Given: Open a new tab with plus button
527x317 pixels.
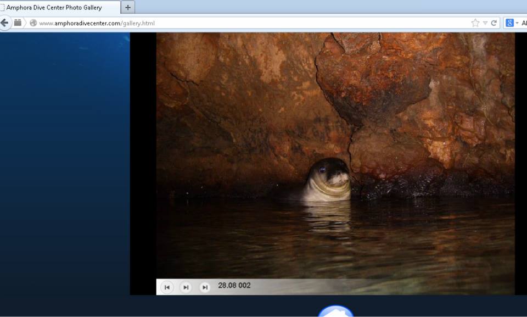Looking at the screenshot, I should tap(128, 8).
